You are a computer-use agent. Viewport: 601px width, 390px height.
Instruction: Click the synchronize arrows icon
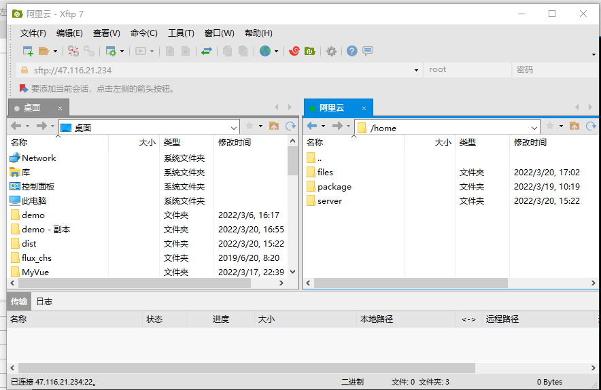(x=207, y=51)
